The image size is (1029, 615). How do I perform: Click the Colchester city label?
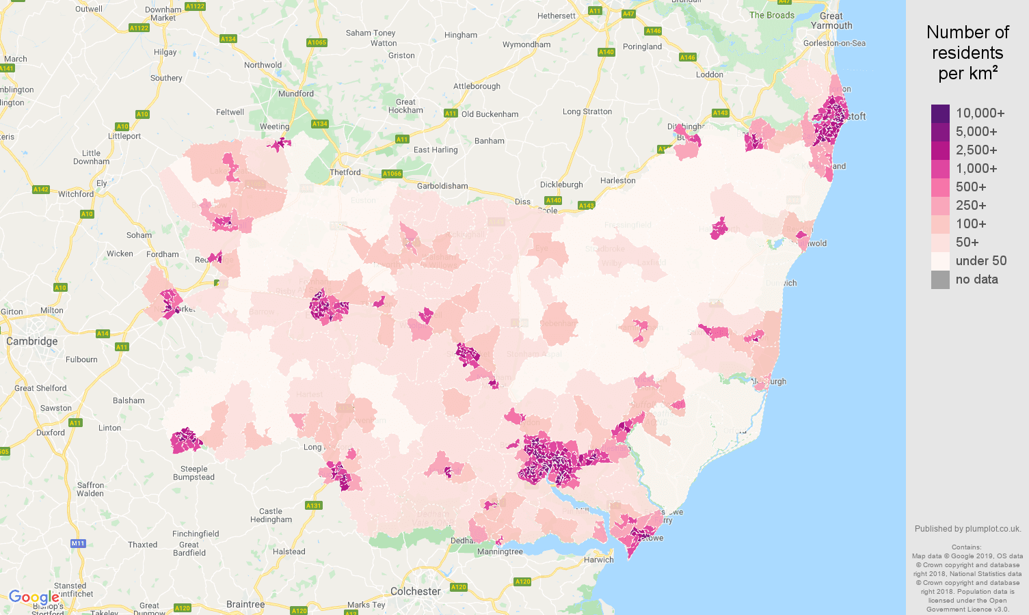[x=416, y=591]
